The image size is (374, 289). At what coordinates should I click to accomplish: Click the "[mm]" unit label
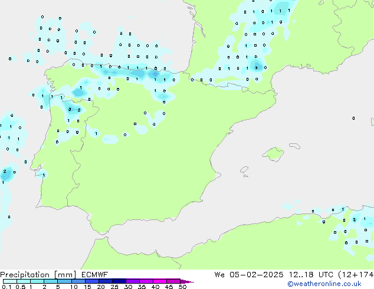[x=65, y=275]
